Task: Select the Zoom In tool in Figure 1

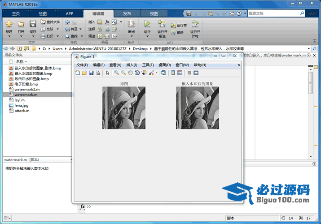Action: point(116,73)
